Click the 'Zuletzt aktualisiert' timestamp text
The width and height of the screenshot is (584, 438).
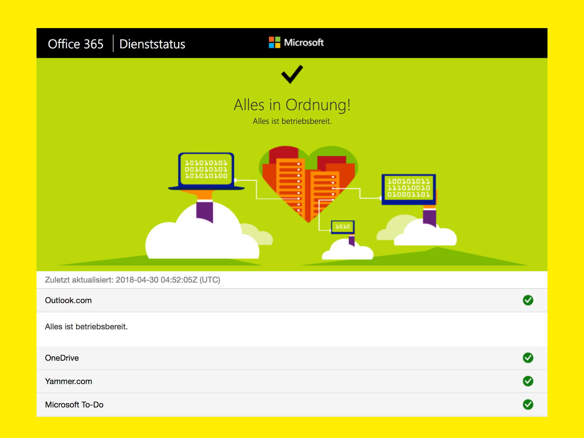tap(132, 280)
